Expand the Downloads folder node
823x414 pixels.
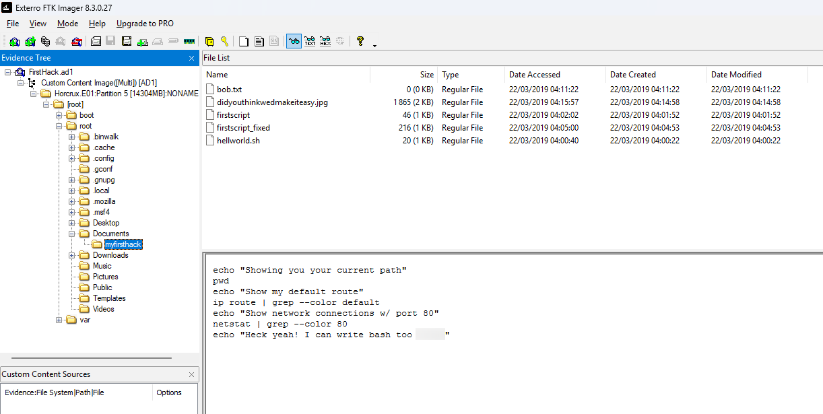[72, 255]
